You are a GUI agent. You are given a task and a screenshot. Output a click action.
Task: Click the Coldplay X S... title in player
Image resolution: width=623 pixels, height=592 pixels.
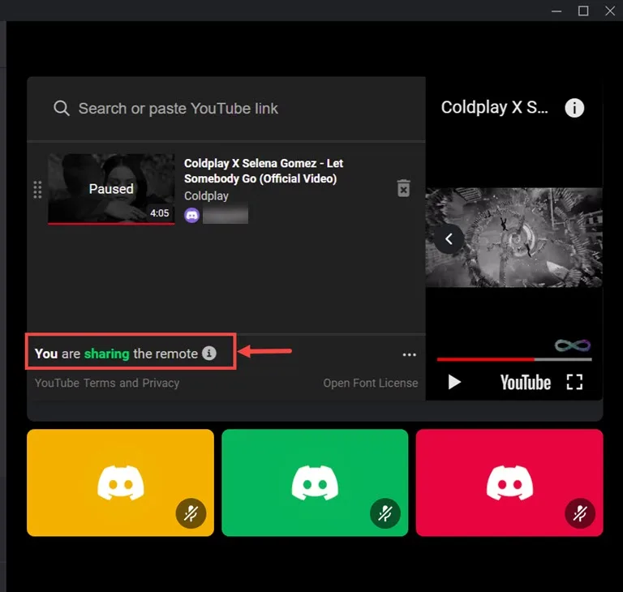point(494,107)
